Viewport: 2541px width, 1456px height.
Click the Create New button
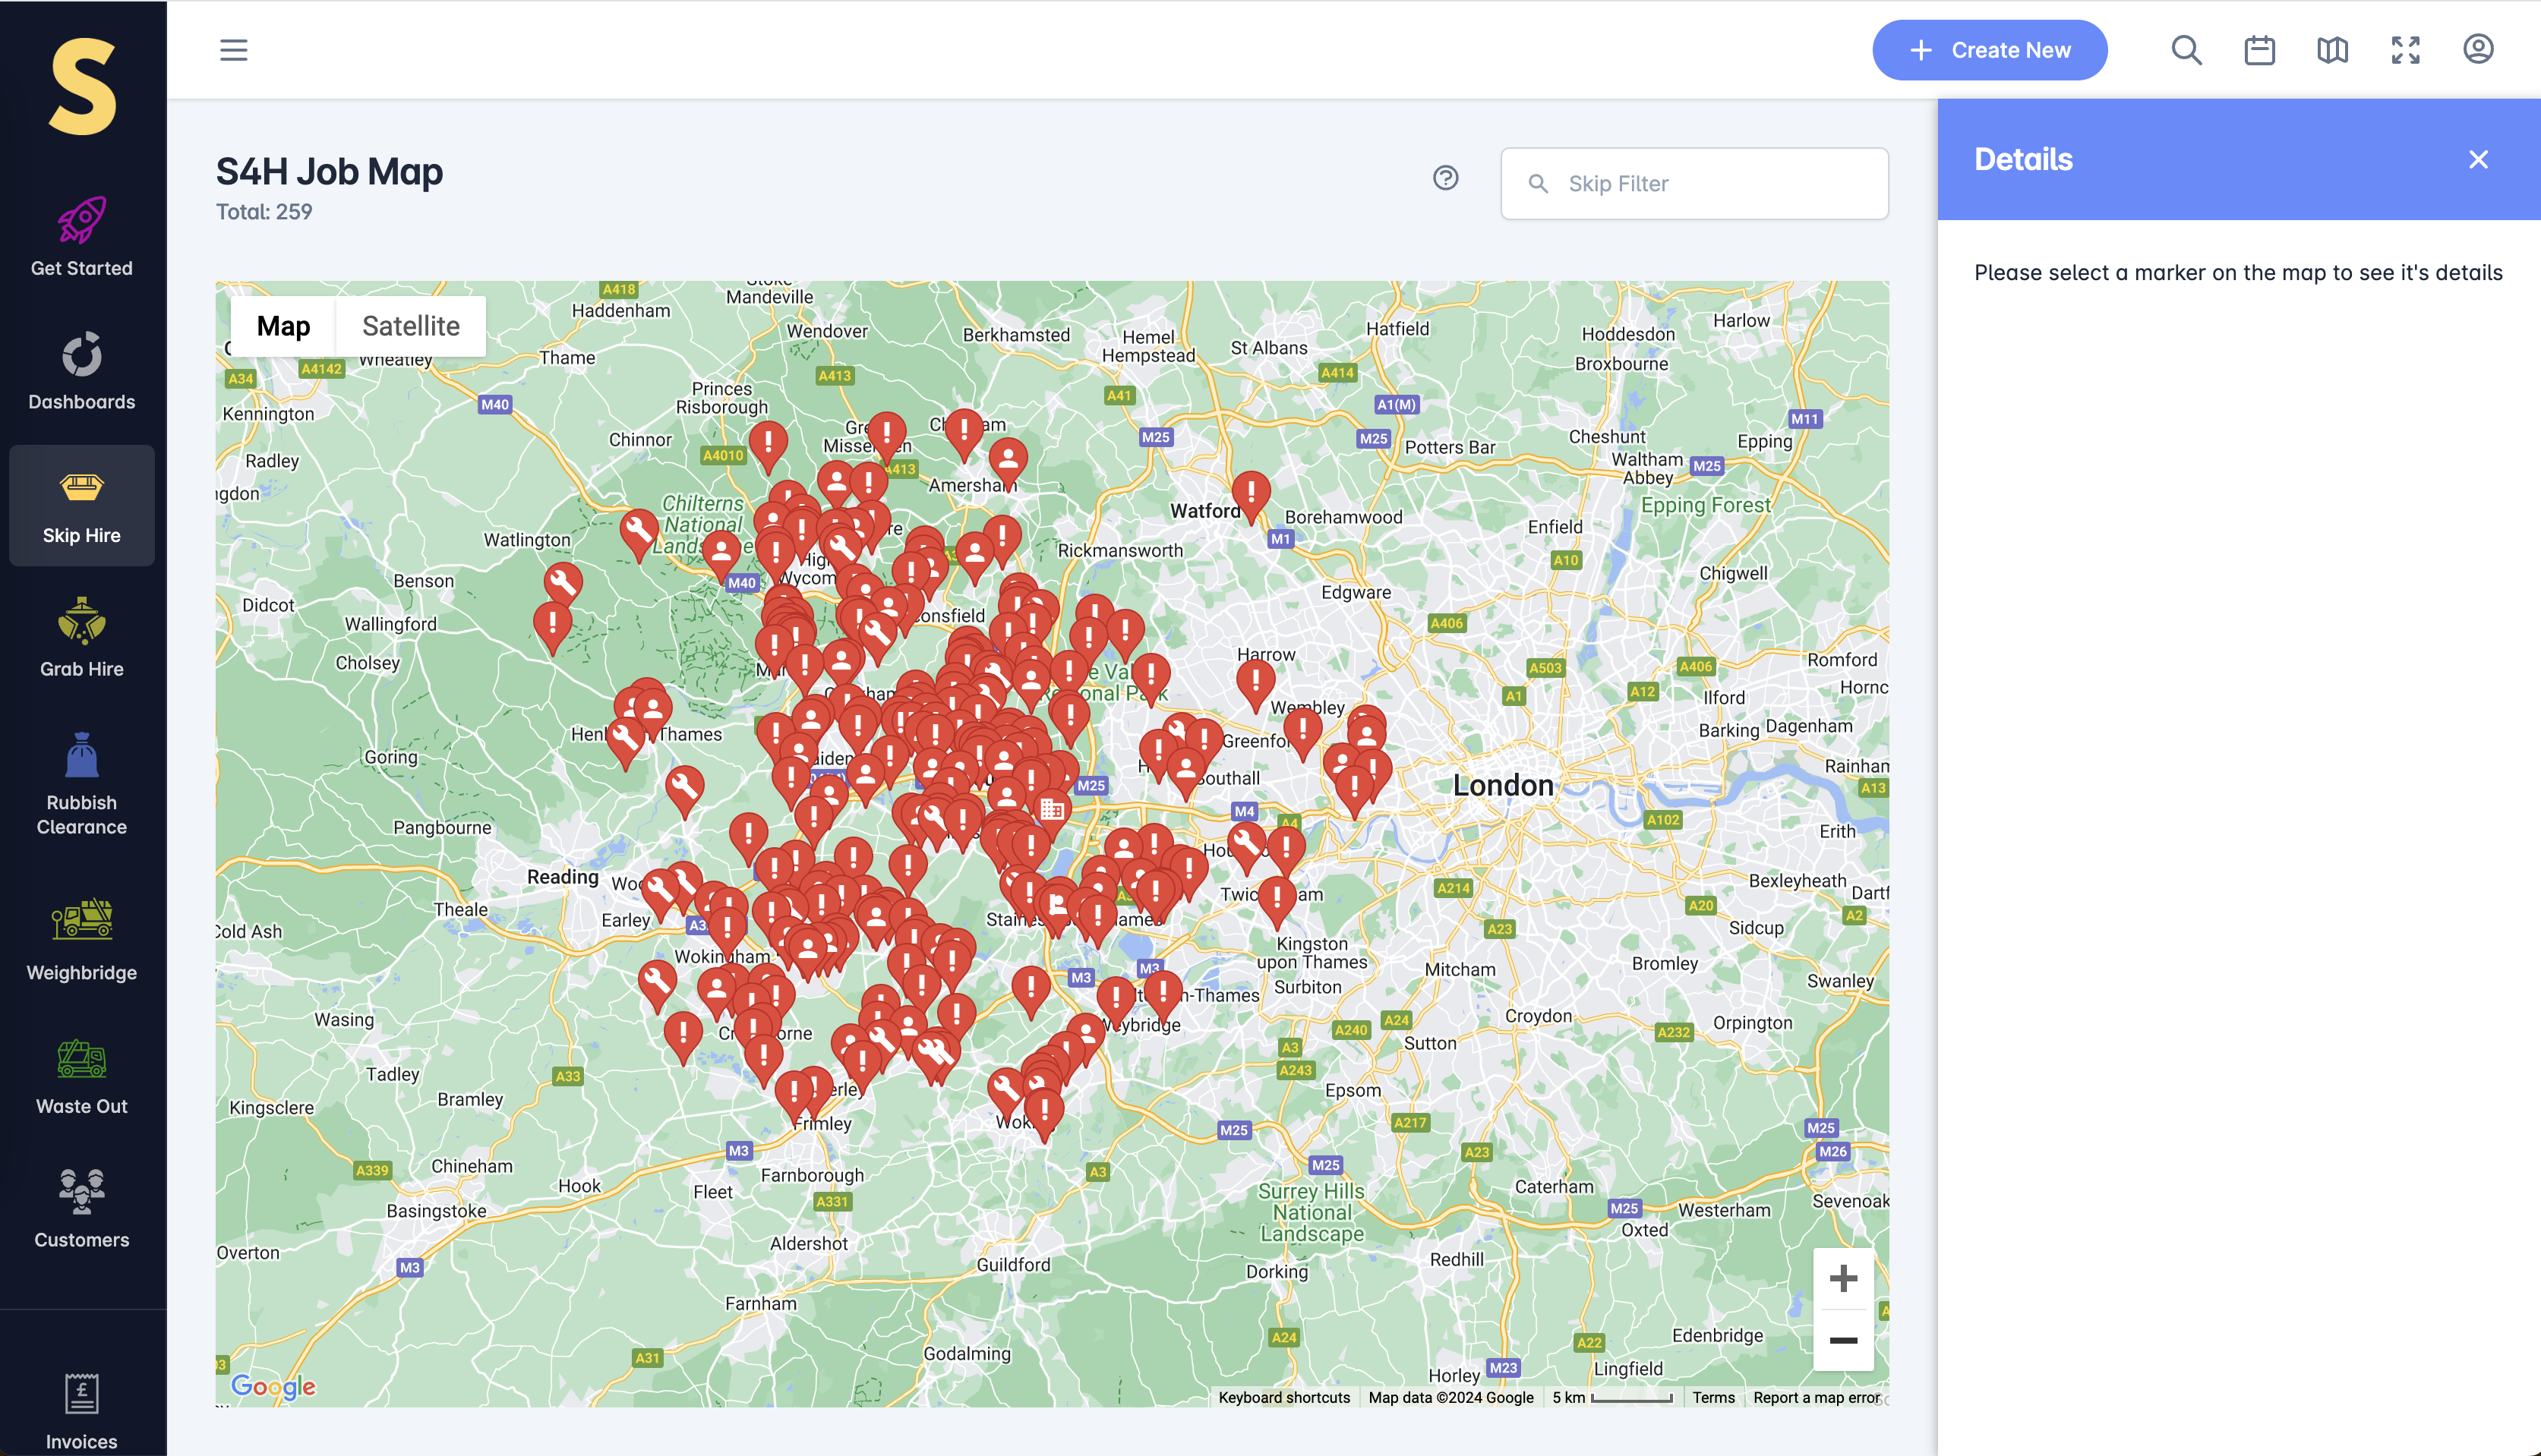(x=1989, y=50)
